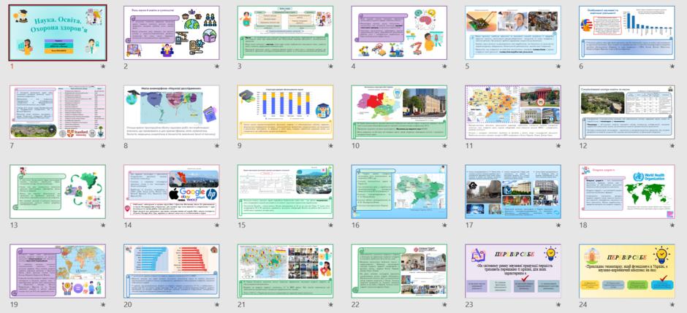The image size is (687, 313).
Task: Click animation star icon under slide 1
Action: 103,66
